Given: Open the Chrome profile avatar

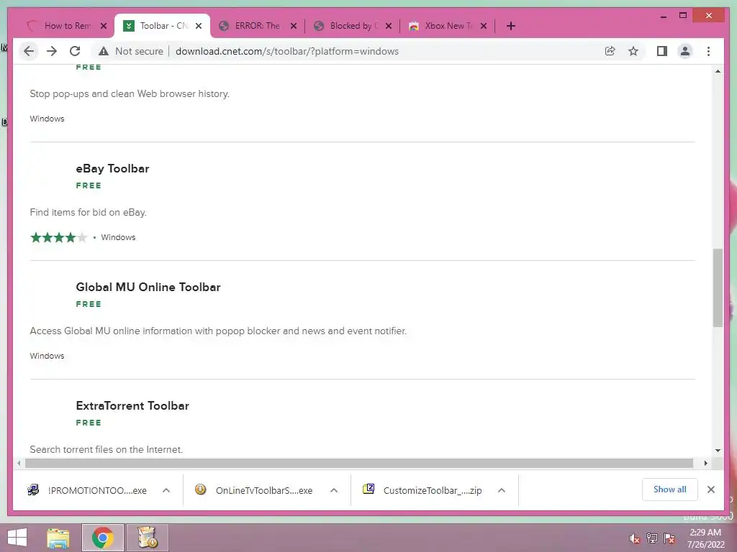Looking at the screenshot, I should [x=685, y=51].
